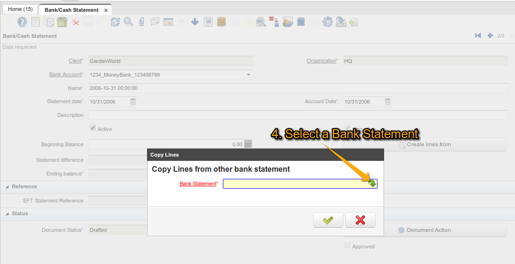Open the Chat bubbles icon
The width and height of the screenshot is (515, 264).
coord(155,22)
